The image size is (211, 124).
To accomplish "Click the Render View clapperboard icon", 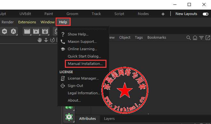I will click(x=27, y=31).
